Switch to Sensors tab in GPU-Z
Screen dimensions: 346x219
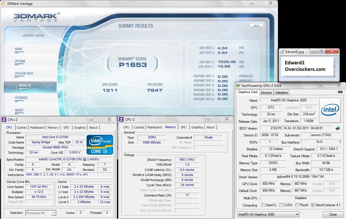tap(266, 93)
